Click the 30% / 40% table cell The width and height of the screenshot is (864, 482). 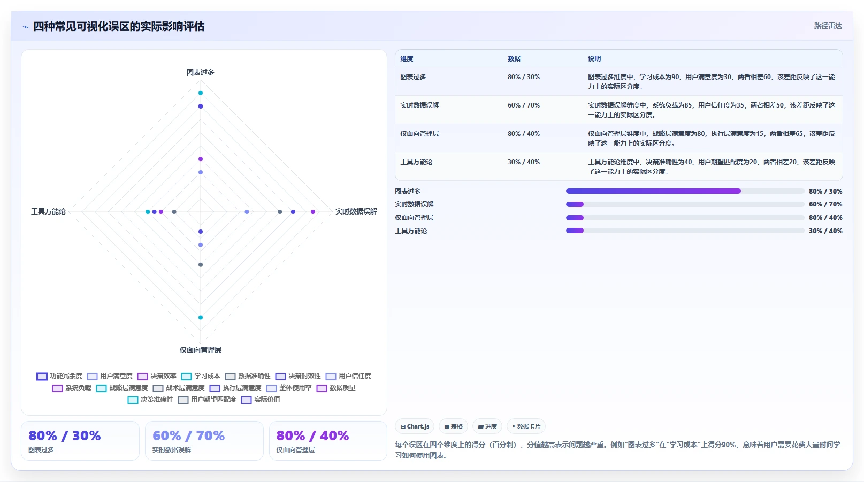[x=524, y=162]
